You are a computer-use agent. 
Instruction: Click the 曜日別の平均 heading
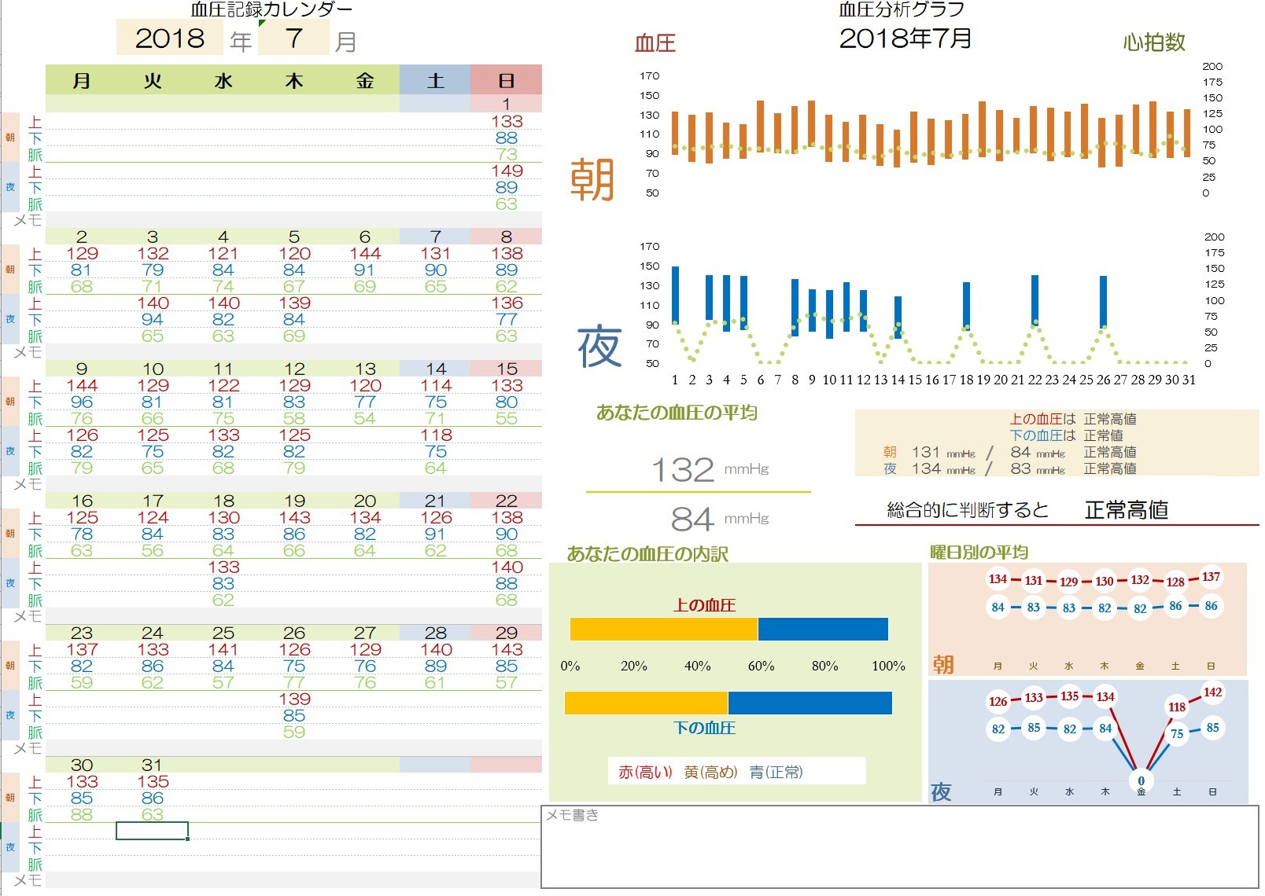(x=979, y=553)
